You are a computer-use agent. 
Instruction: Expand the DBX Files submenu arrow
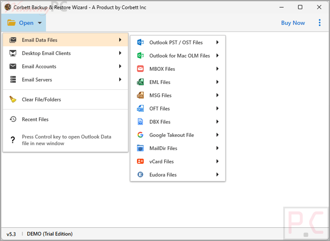[218, 122]
